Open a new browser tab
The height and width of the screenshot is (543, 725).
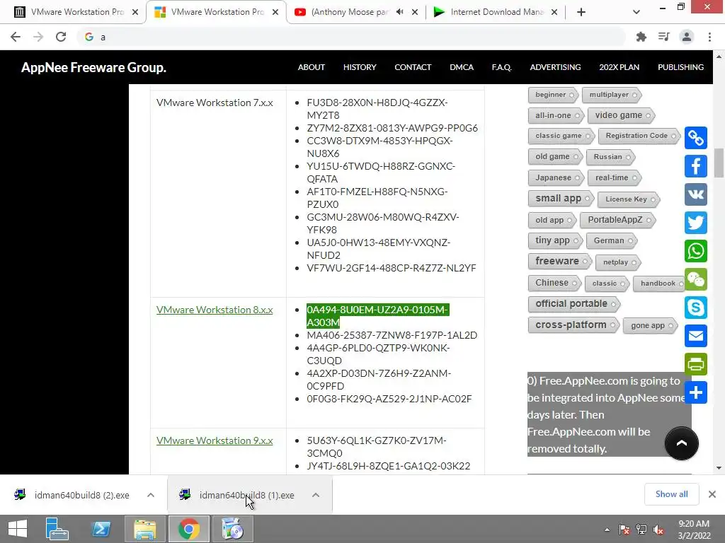[581, 12]
